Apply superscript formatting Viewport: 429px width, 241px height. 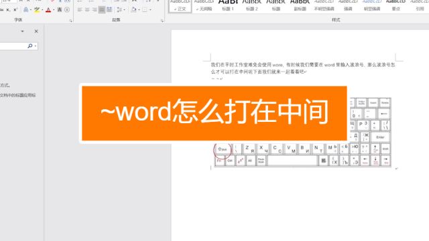click(x=15, y=10)
